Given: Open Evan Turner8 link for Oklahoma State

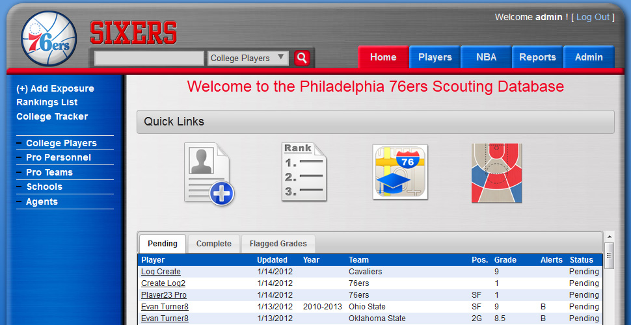Looking at the screenshot, I should pos(165,318).
